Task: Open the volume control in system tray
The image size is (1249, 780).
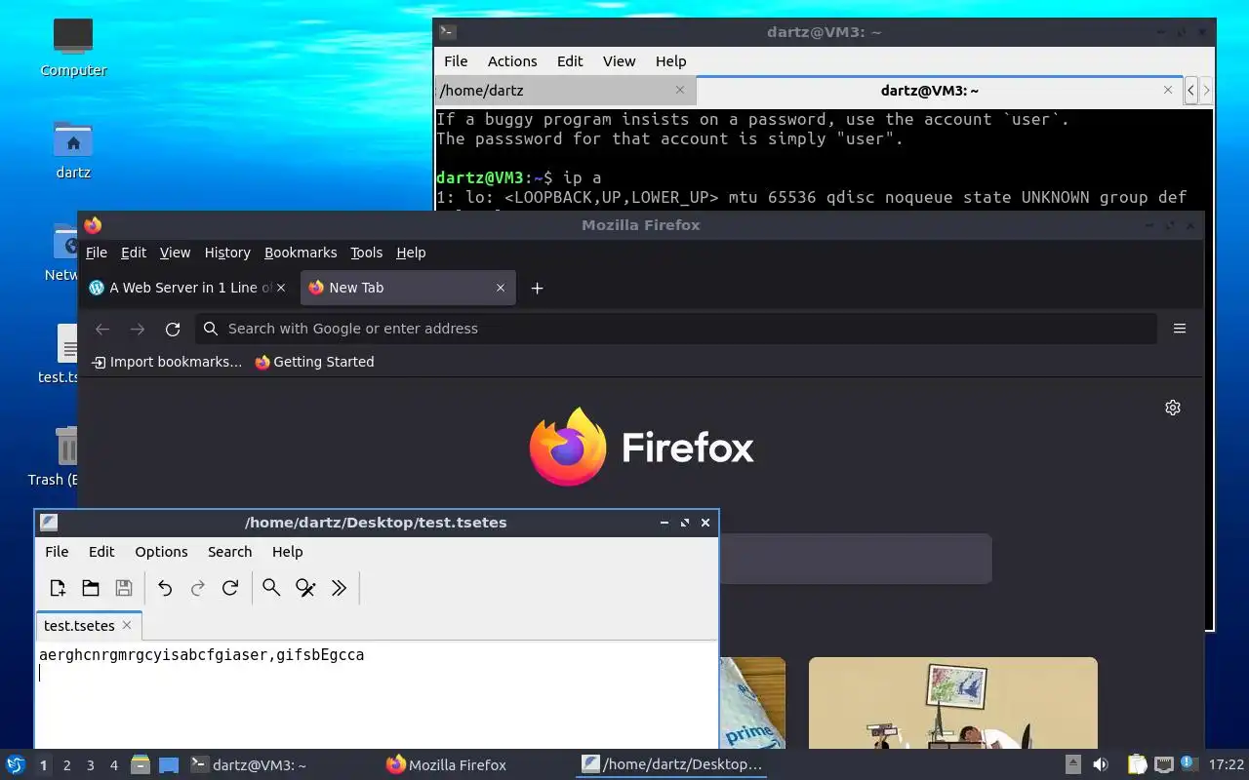Action: (x=1100, y=765)
